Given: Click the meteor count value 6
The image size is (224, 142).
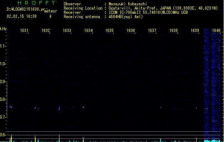Looking at the screenshot, I should coord(51,16).
